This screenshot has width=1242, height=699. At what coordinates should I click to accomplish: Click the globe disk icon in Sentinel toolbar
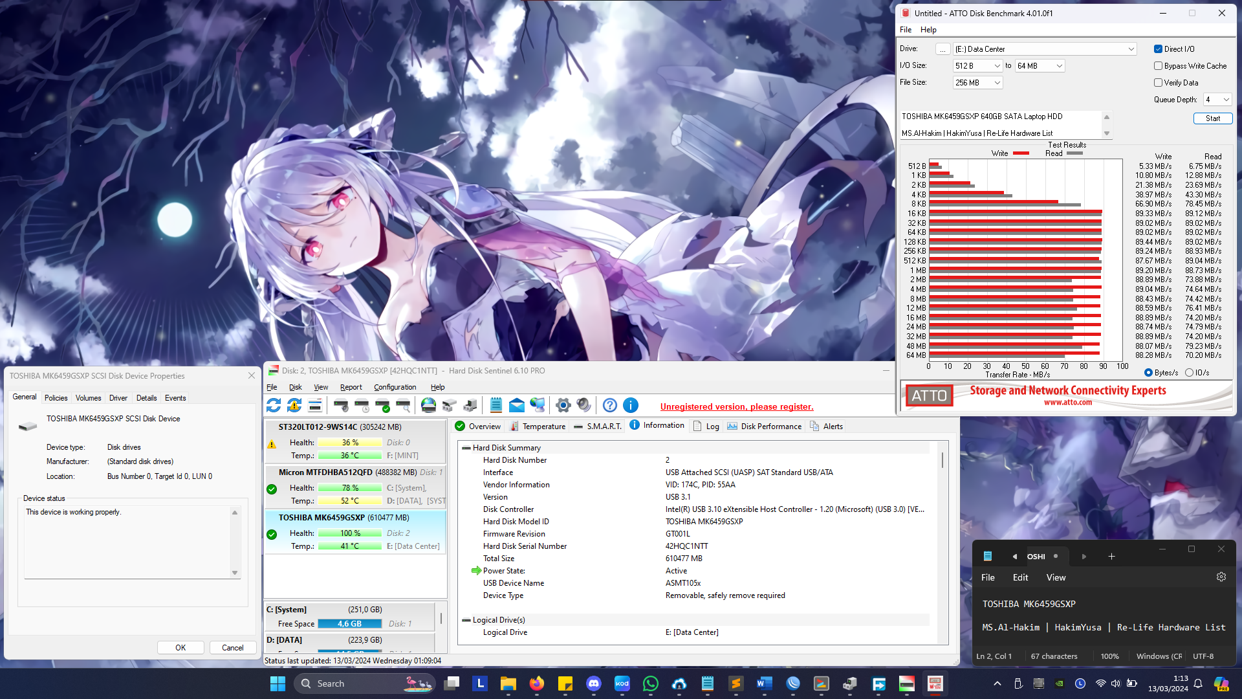click(x=428, y=406)
